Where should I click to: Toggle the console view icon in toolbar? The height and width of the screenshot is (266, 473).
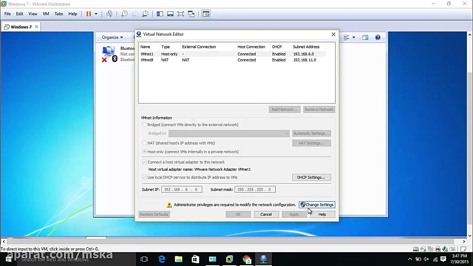coord(206,14)
